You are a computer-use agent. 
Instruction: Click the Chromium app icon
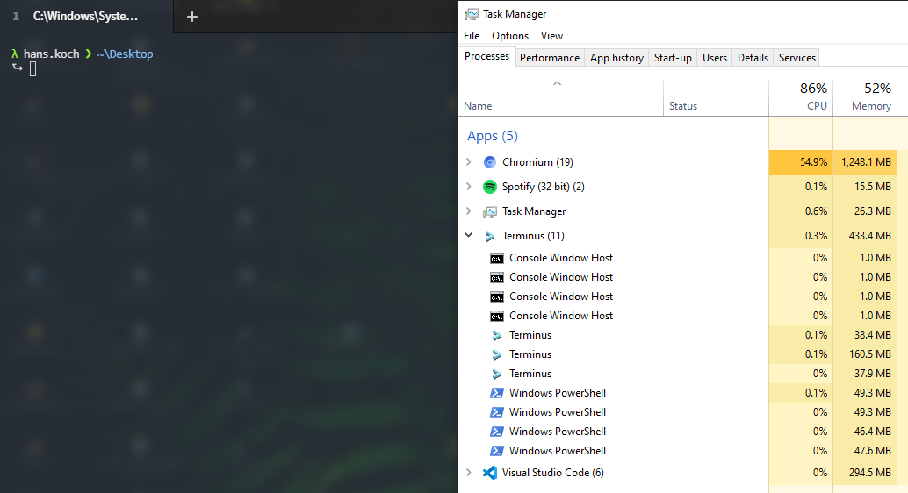click(490, 162)
